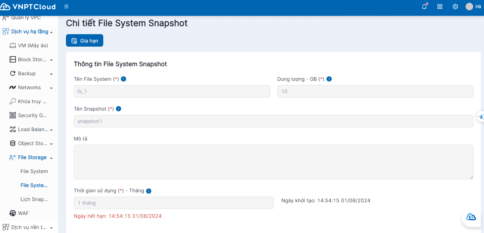
Task: Open notifications bell icon
Action: pyautogui.click(x=424, y=7)
